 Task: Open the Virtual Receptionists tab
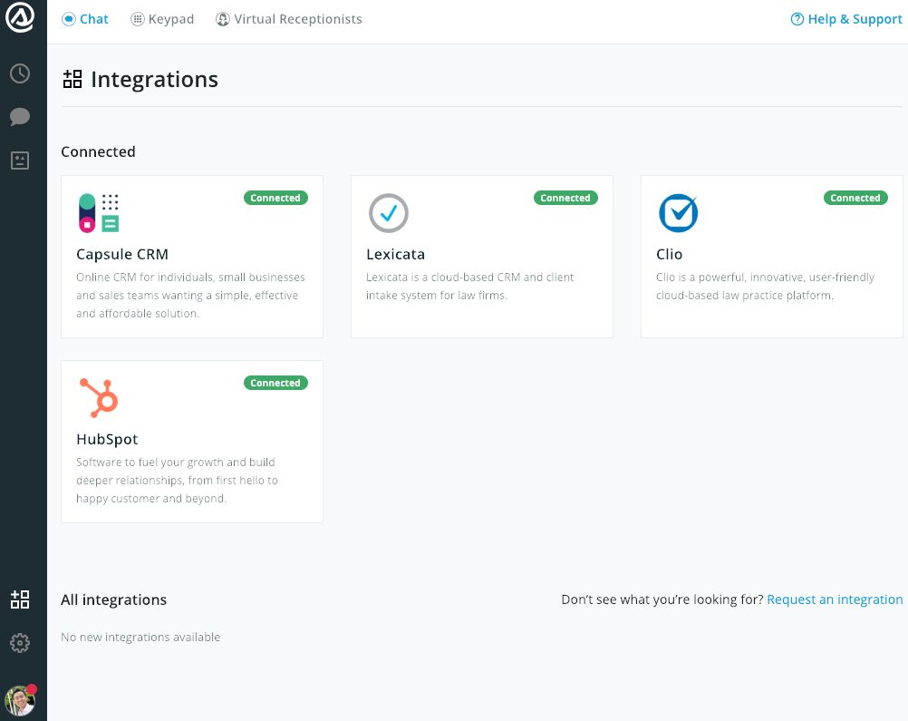[x=289, y=19]
